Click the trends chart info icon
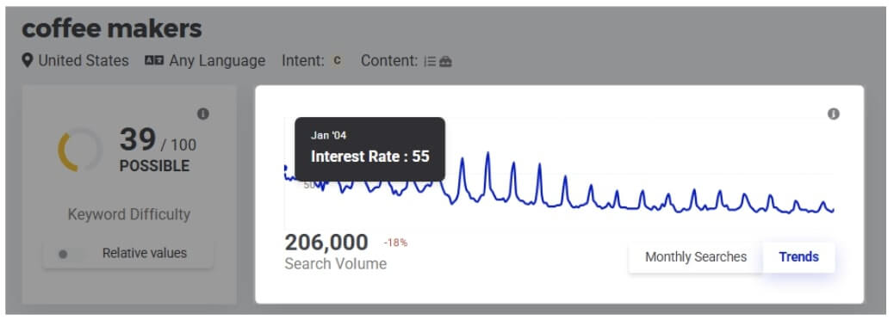Image resolution: width=894 pixels, height=320 pixels. (833, 114)
